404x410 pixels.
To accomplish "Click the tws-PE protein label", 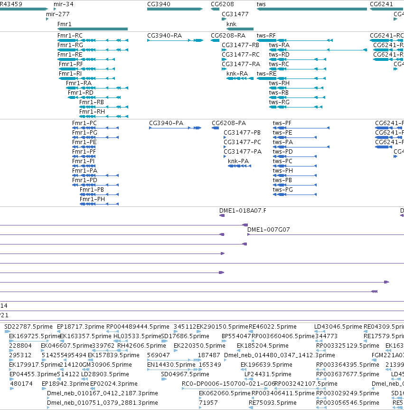I will pos(282,133).
